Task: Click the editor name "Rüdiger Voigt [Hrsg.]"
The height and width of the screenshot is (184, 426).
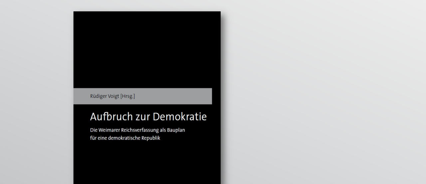Action: click(x=112, y=96)
